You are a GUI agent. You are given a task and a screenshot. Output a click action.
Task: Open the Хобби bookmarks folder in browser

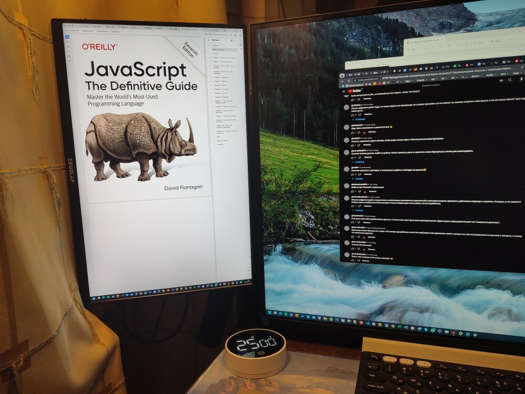490,75
